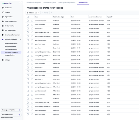Viewport: 139px width, 120px height.
Task: Check the user3 user3 2026-06-13 row checkbox
Action: [28, 99]
